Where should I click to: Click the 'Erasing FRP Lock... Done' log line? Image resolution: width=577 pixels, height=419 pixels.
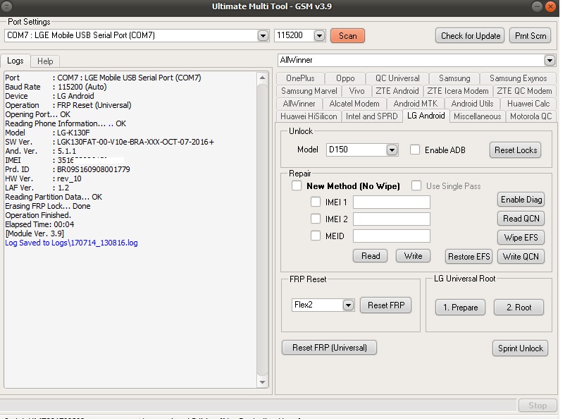coord(48,206)
